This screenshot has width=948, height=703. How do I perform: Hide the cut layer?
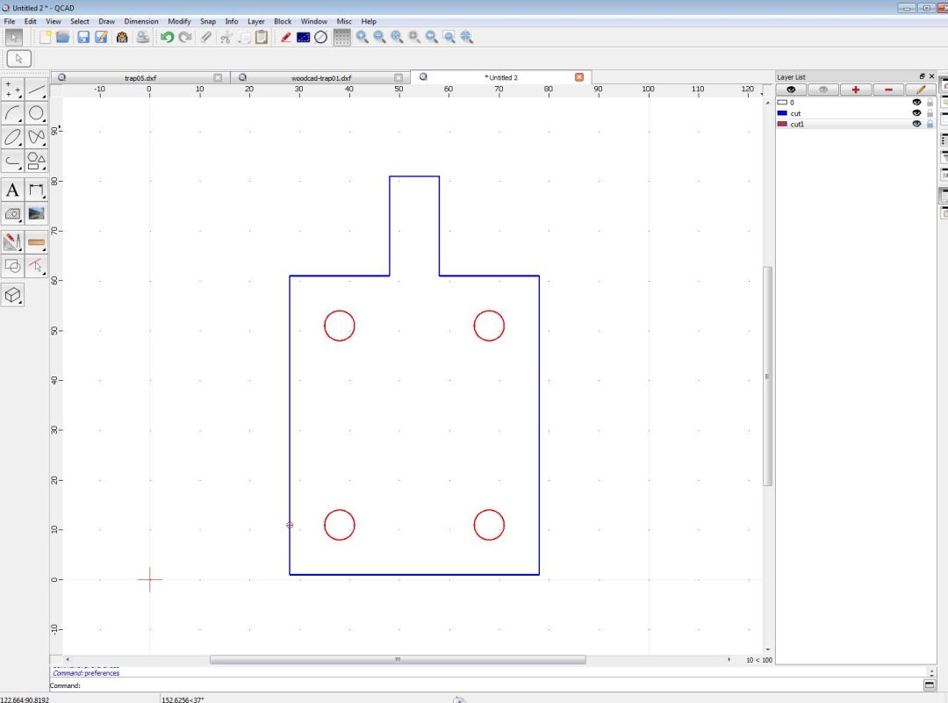[x=916, y=113]
